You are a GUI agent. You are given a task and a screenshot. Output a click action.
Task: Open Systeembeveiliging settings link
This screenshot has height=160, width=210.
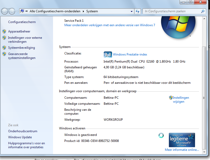[x=22, y=48]
